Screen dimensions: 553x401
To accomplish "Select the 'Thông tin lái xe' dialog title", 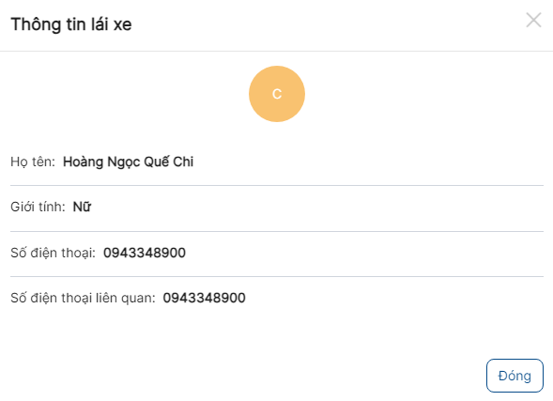I will pyautogui.click(x=71, y=24).
